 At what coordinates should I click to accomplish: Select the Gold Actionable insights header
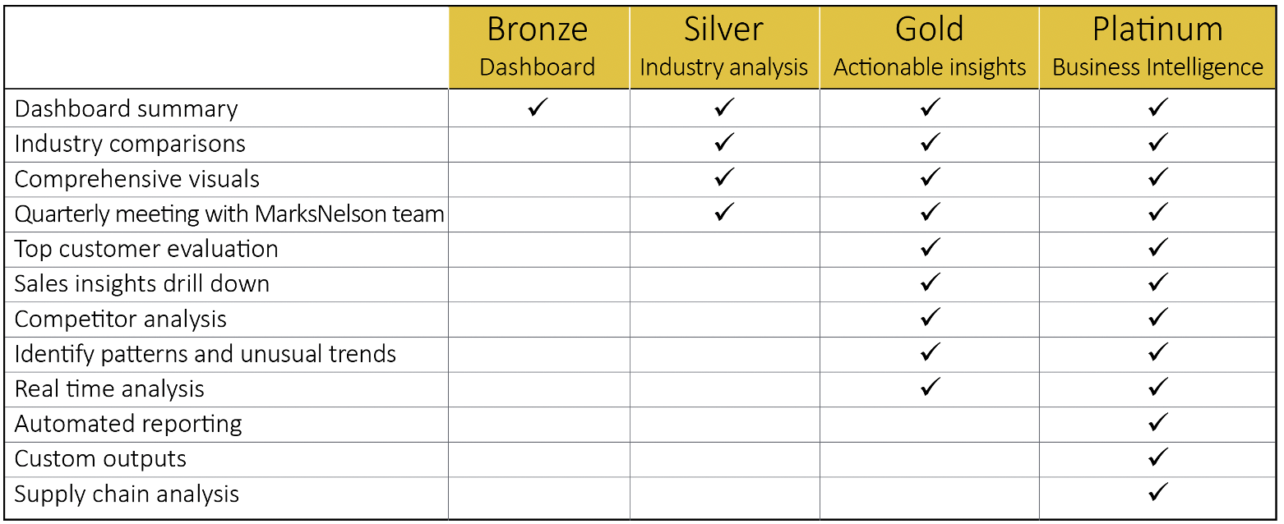[930, 47]
